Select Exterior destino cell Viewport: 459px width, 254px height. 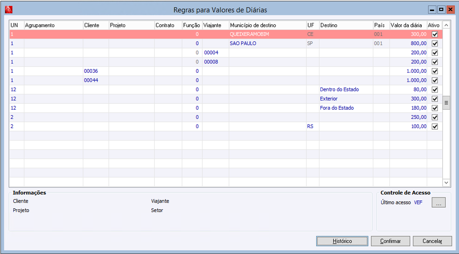[x=346, y=99]
